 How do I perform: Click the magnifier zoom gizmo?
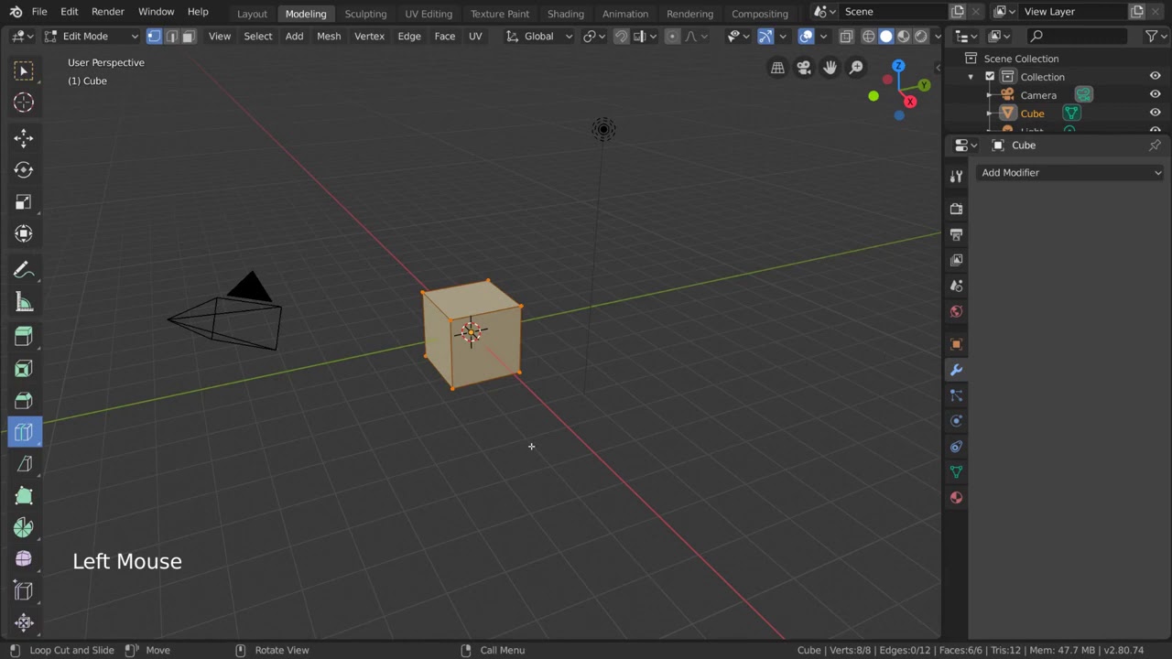(x=856, y=68)
